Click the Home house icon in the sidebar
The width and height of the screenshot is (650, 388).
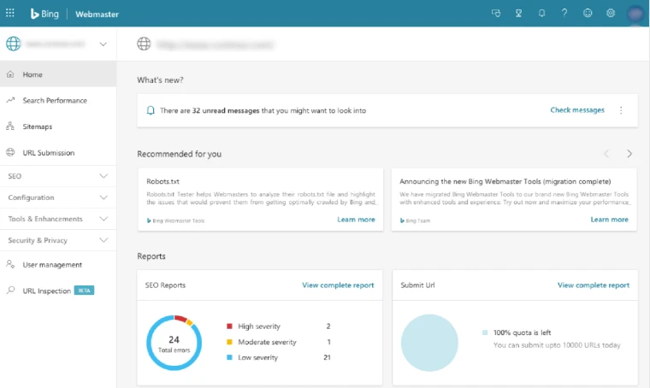coord(10,74)
